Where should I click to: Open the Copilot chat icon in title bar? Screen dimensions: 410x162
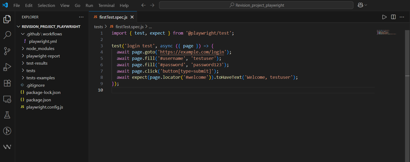click(360, 5)
